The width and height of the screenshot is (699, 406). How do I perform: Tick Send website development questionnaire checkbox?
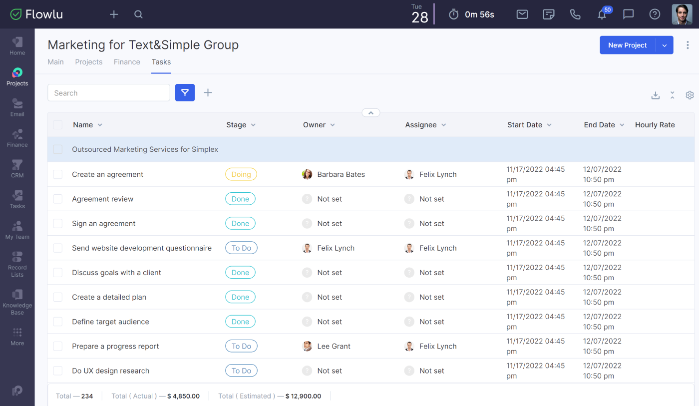(58, 248)
